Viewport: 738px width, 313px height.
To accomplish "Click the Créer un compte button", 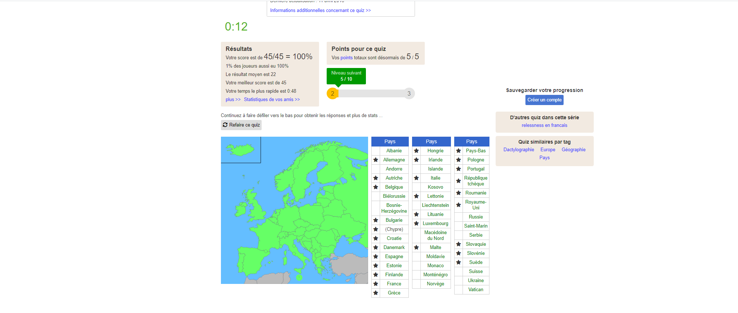I will coord(544,100).
